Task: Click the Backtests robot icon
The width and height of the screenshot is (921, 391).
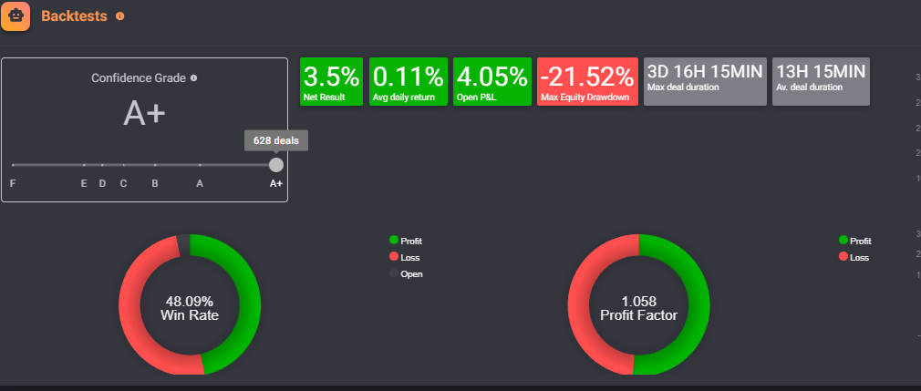Action: click(x=16, y=16)
